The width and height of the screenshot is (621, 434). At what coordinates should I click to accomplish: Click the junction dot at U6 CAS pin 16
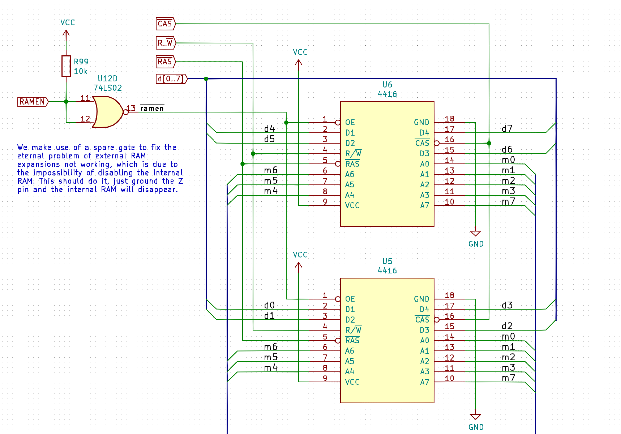pos(489,143)
